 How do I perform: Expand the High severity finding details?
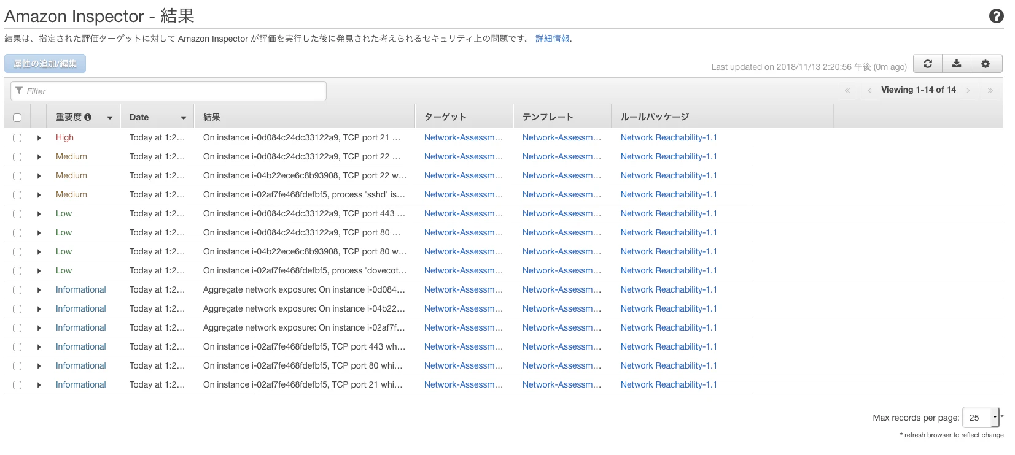click(x=39, y=138)
